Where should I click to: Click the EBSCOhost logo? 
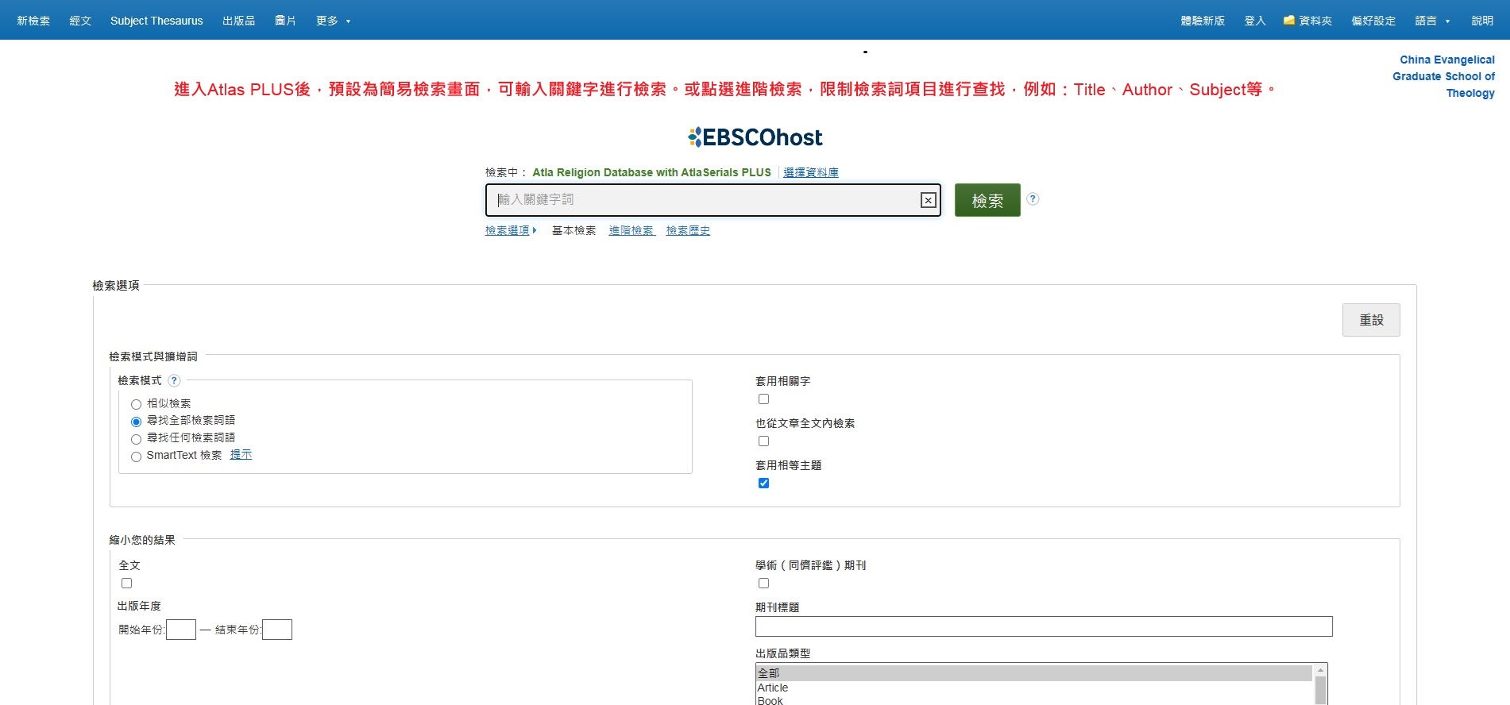(x=755, y=137)
